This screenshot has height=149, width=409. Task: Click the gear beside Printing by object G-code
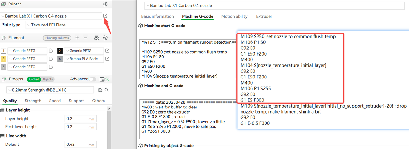[140, 146]
